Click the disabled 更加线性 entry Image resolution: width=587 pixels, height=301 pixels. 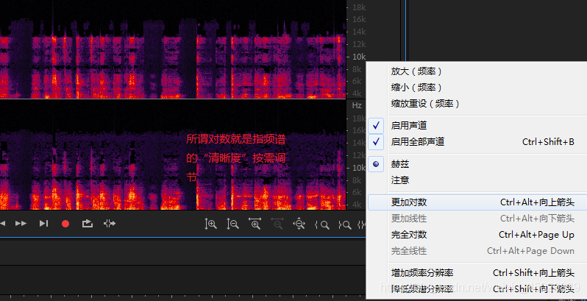pos(477,219)
